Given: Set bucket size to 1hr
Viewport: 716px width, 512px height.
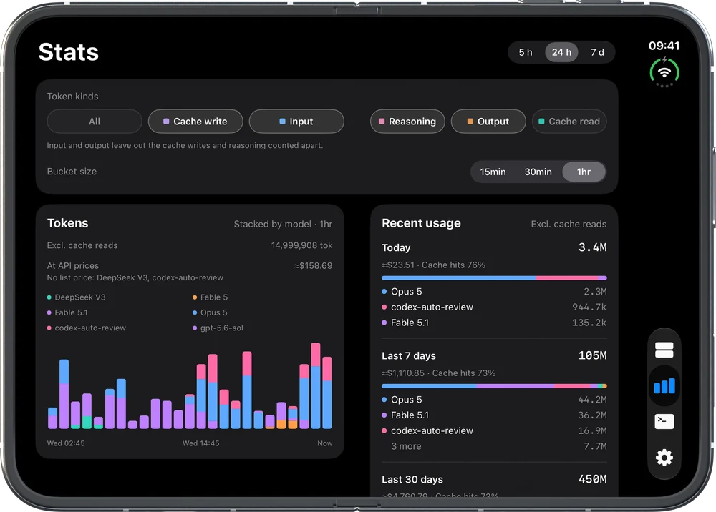Looking at the screenshot, I should pyautogui.click(x=584, y=172).
